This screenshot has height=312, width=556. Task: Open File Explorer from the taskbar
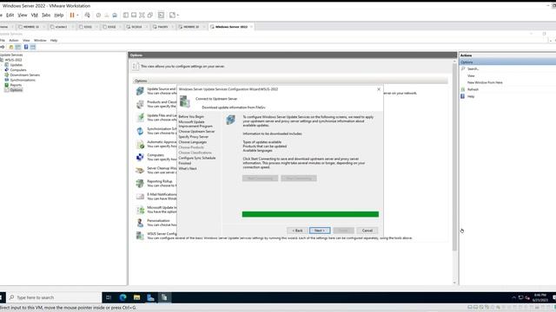(137, 297)
